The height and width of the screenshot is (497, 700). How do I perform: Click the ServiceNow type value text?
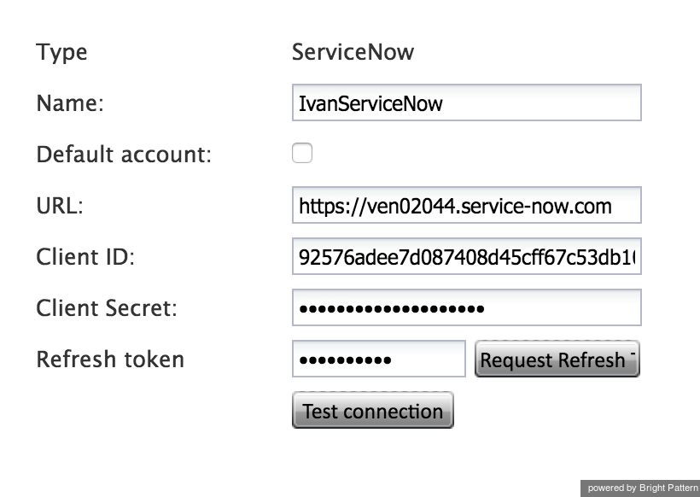tap(353, 52)
